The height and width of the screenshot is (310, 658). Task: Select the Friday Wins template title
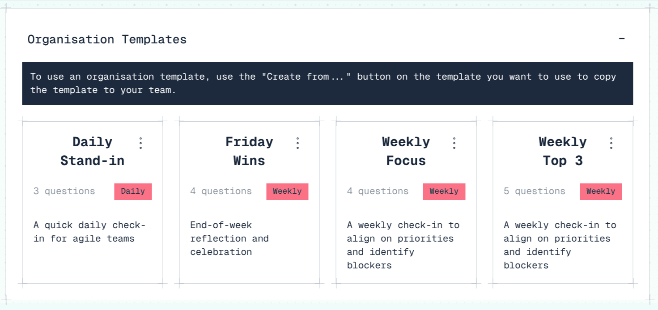[249, 151]
